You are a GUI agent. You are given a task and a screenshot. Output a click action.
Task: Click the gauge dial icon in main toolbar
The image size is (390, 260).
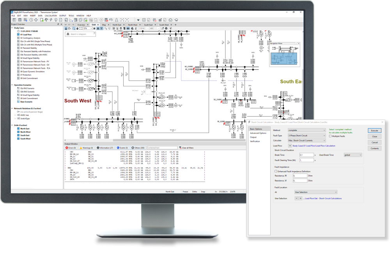170,20
